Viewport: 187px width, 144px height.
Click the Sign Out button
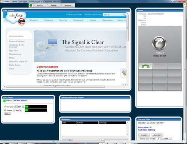pyautogui.click(x=40, y=6)
